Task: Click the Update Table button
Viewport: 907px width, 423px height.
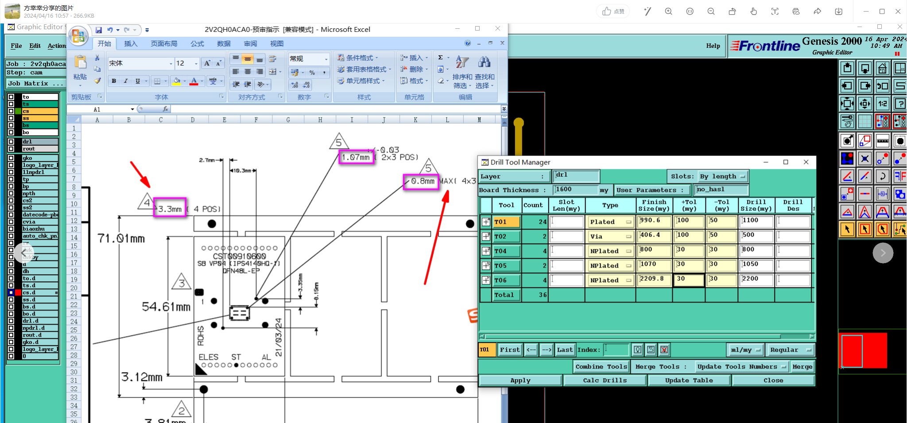Action: click(x=689, y=380)
